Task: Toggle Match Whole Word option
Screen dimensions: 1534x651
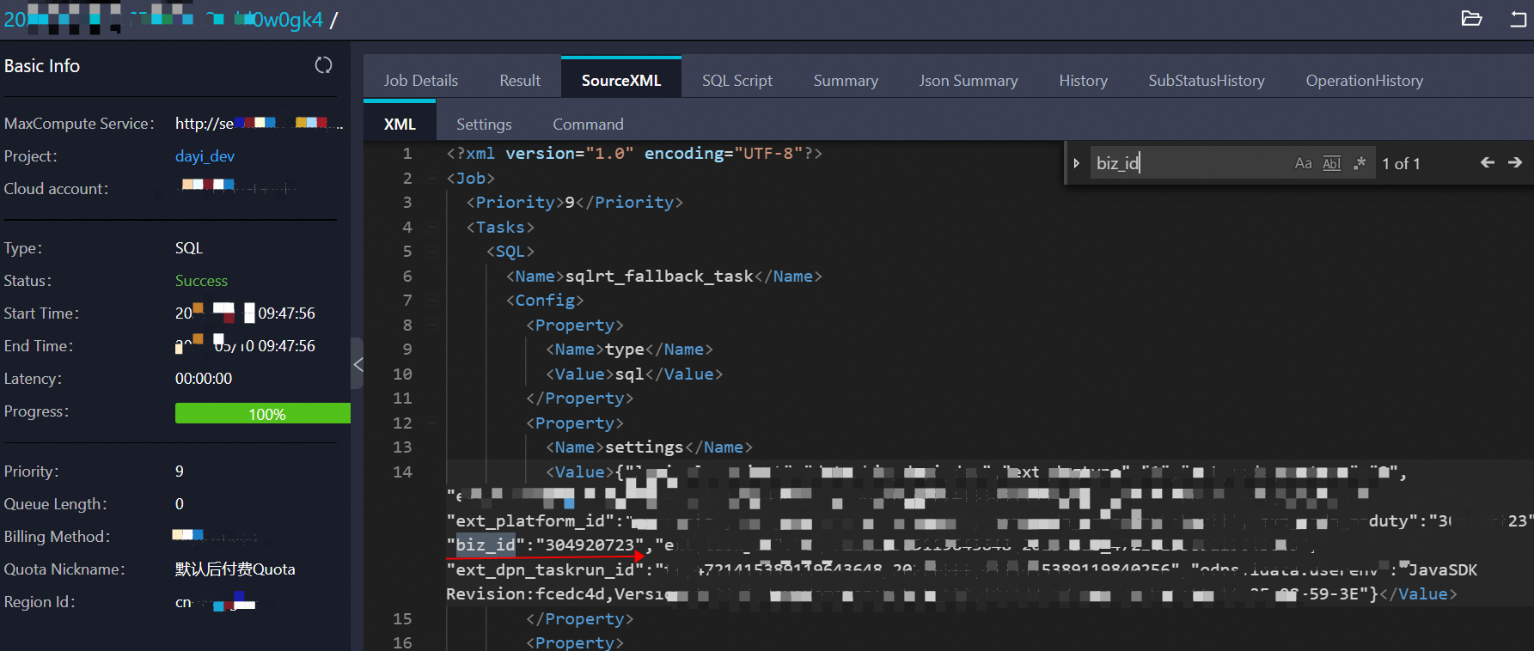Action: (x=1331, y=163)
